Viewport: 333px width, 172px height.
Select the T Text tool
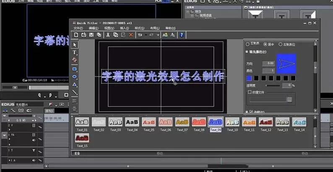(75, 52)
